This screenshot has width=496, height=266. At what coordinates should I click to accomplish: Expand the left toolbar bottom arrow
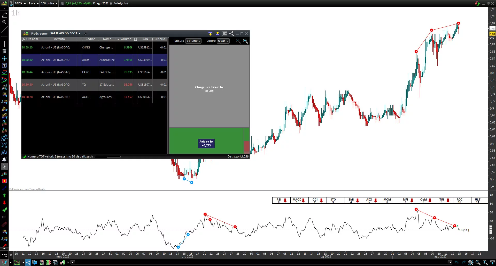[x=4, y=249]
